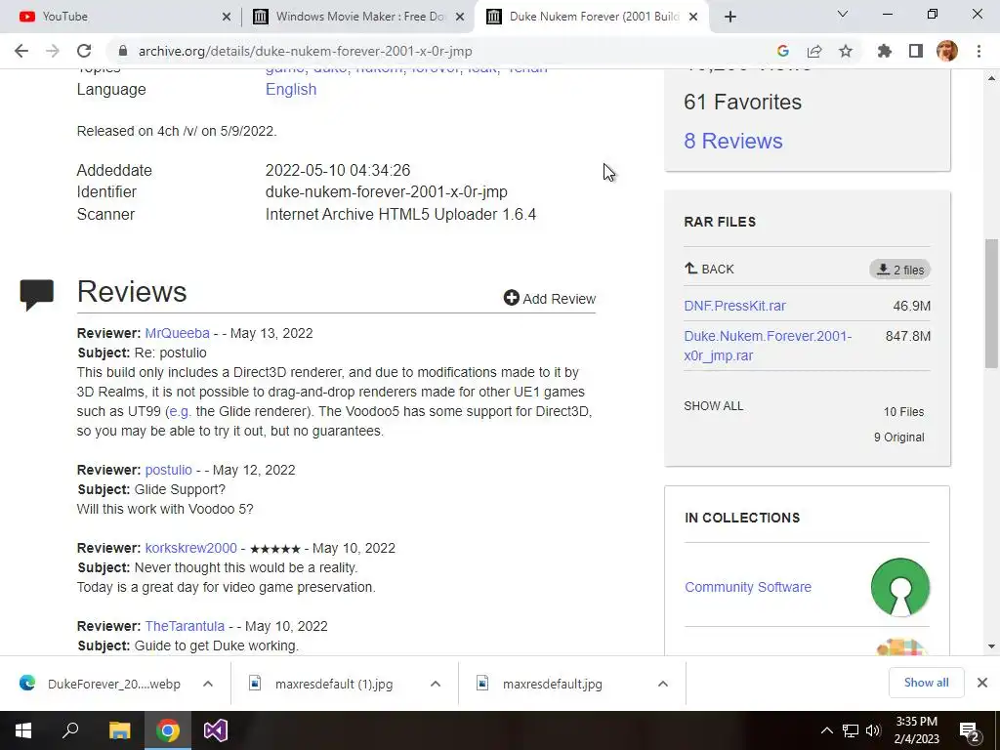Screen dimensions: 1000x750
Task: Click BACK in RAR Files panel
Action: point(709,270)
